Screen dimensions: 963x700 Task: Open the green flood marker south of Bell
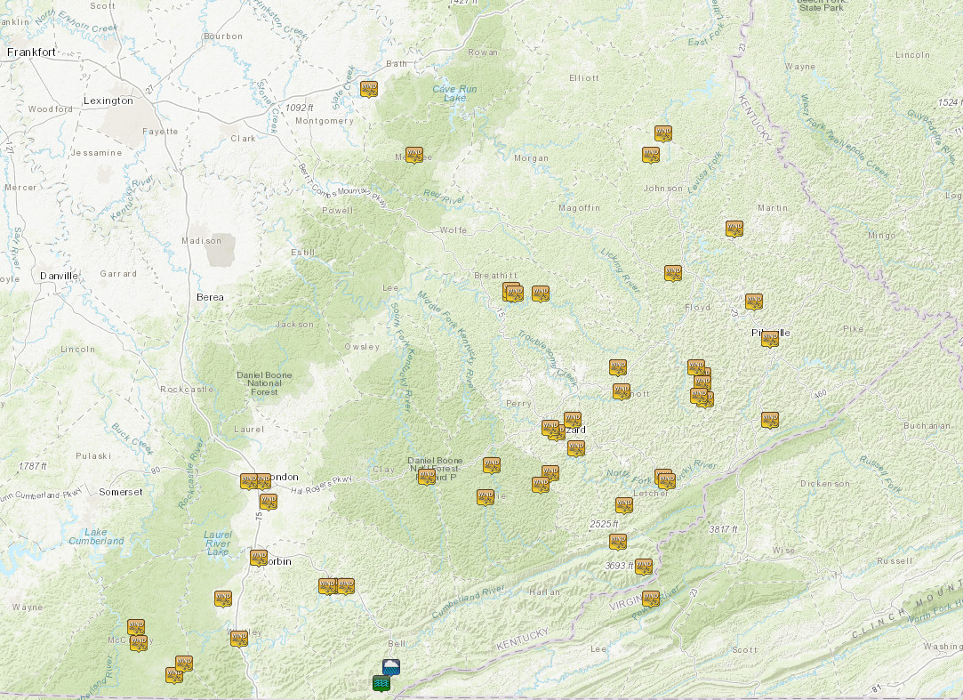click(381, 683)
